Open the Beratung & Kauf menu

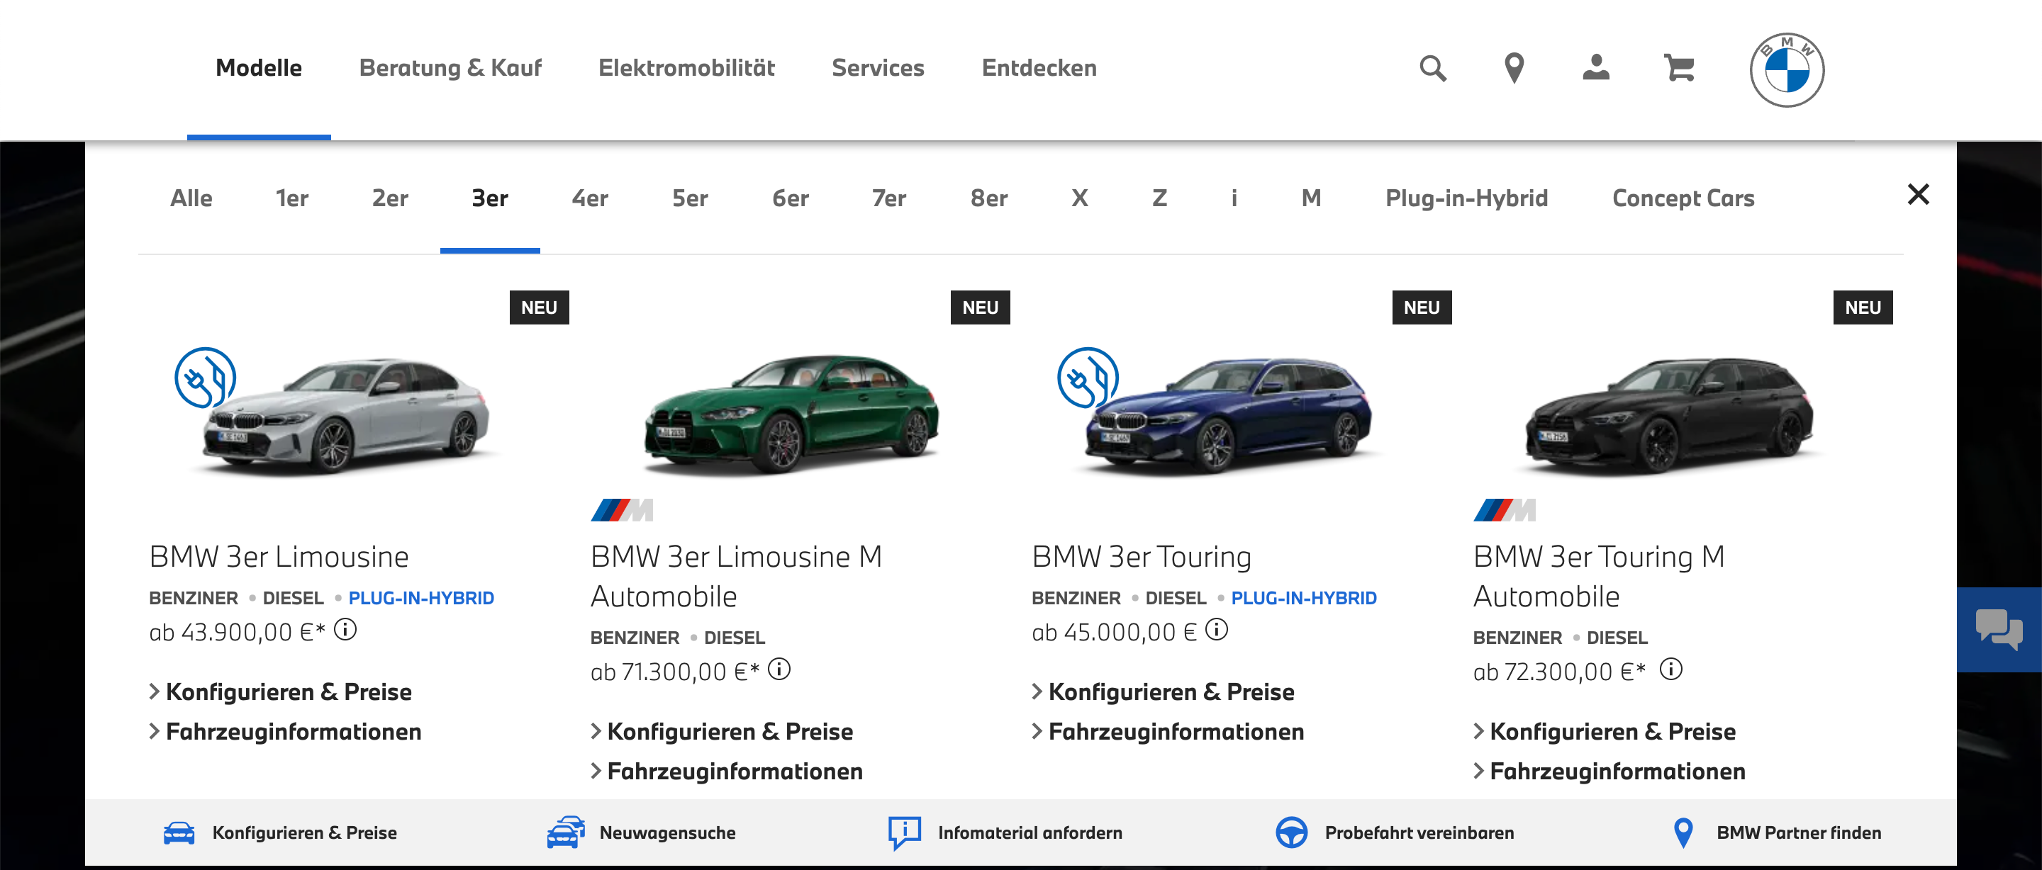(x=450, y=68)
